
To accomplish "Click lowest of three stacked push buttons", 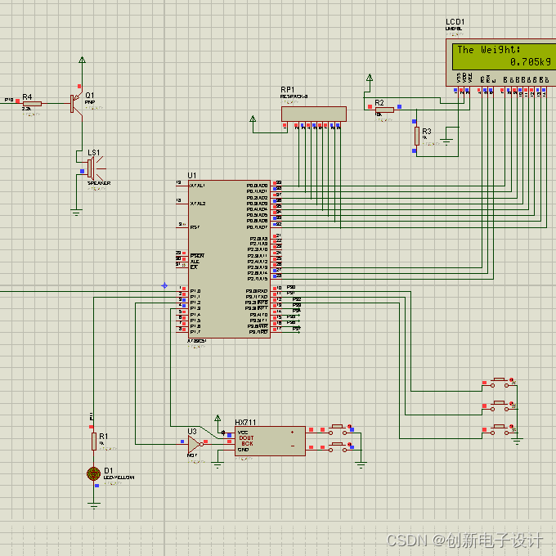I will click(500, 429).
